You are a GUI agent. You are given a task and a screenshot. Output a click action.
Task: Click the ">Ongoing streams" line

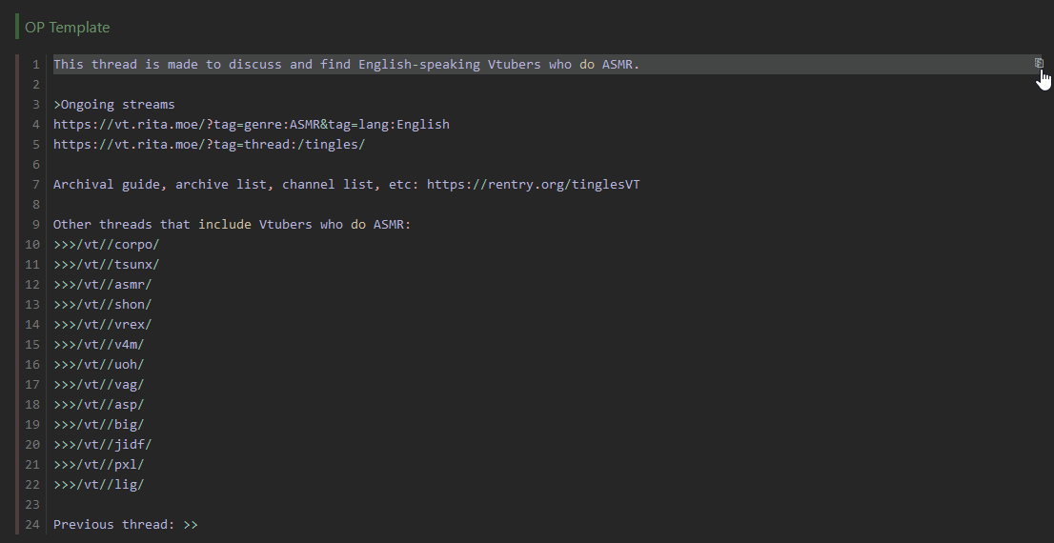[x=114, y=104]
